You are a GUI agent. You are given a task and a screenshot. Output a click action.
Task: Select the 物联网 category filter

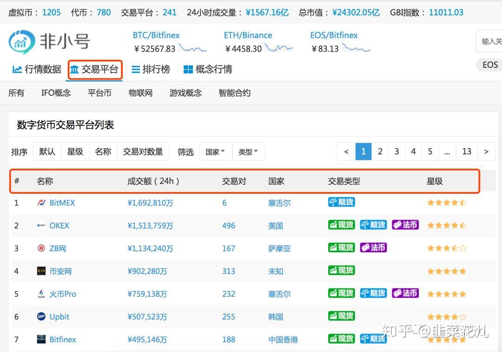coord(140,93)
